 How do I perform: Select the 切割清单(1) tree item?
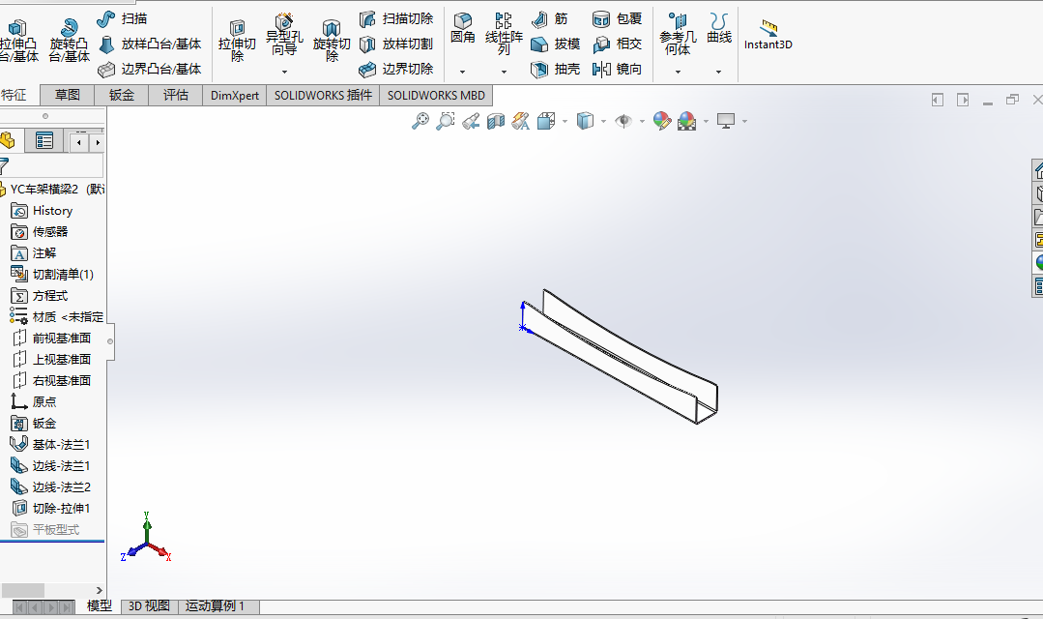52,275
